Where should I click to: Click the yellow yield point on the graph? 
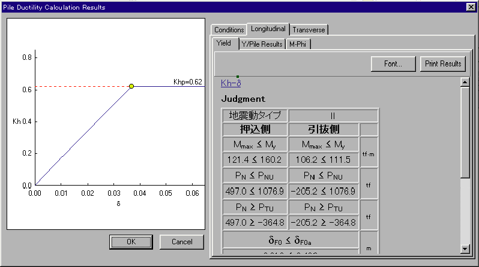tap(131, 86)
